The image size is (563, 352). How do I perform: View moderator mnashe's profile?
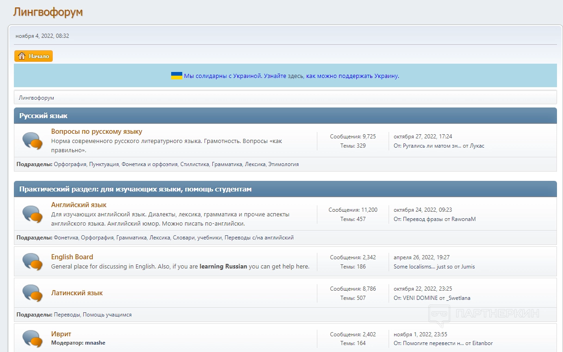95,343
